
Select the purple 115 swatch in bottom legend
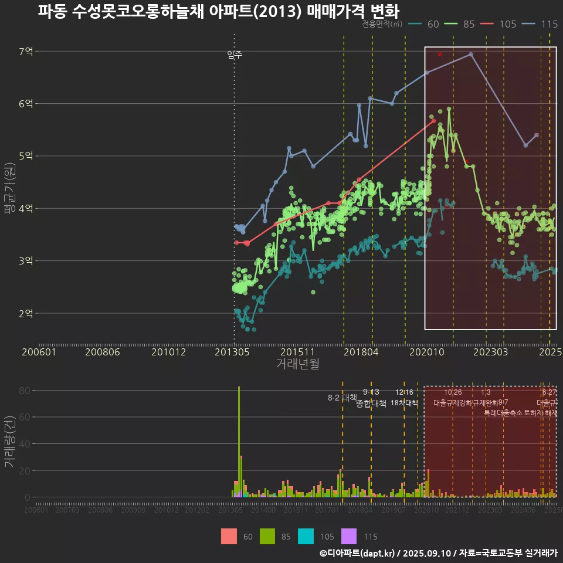(x=349, y=537)
